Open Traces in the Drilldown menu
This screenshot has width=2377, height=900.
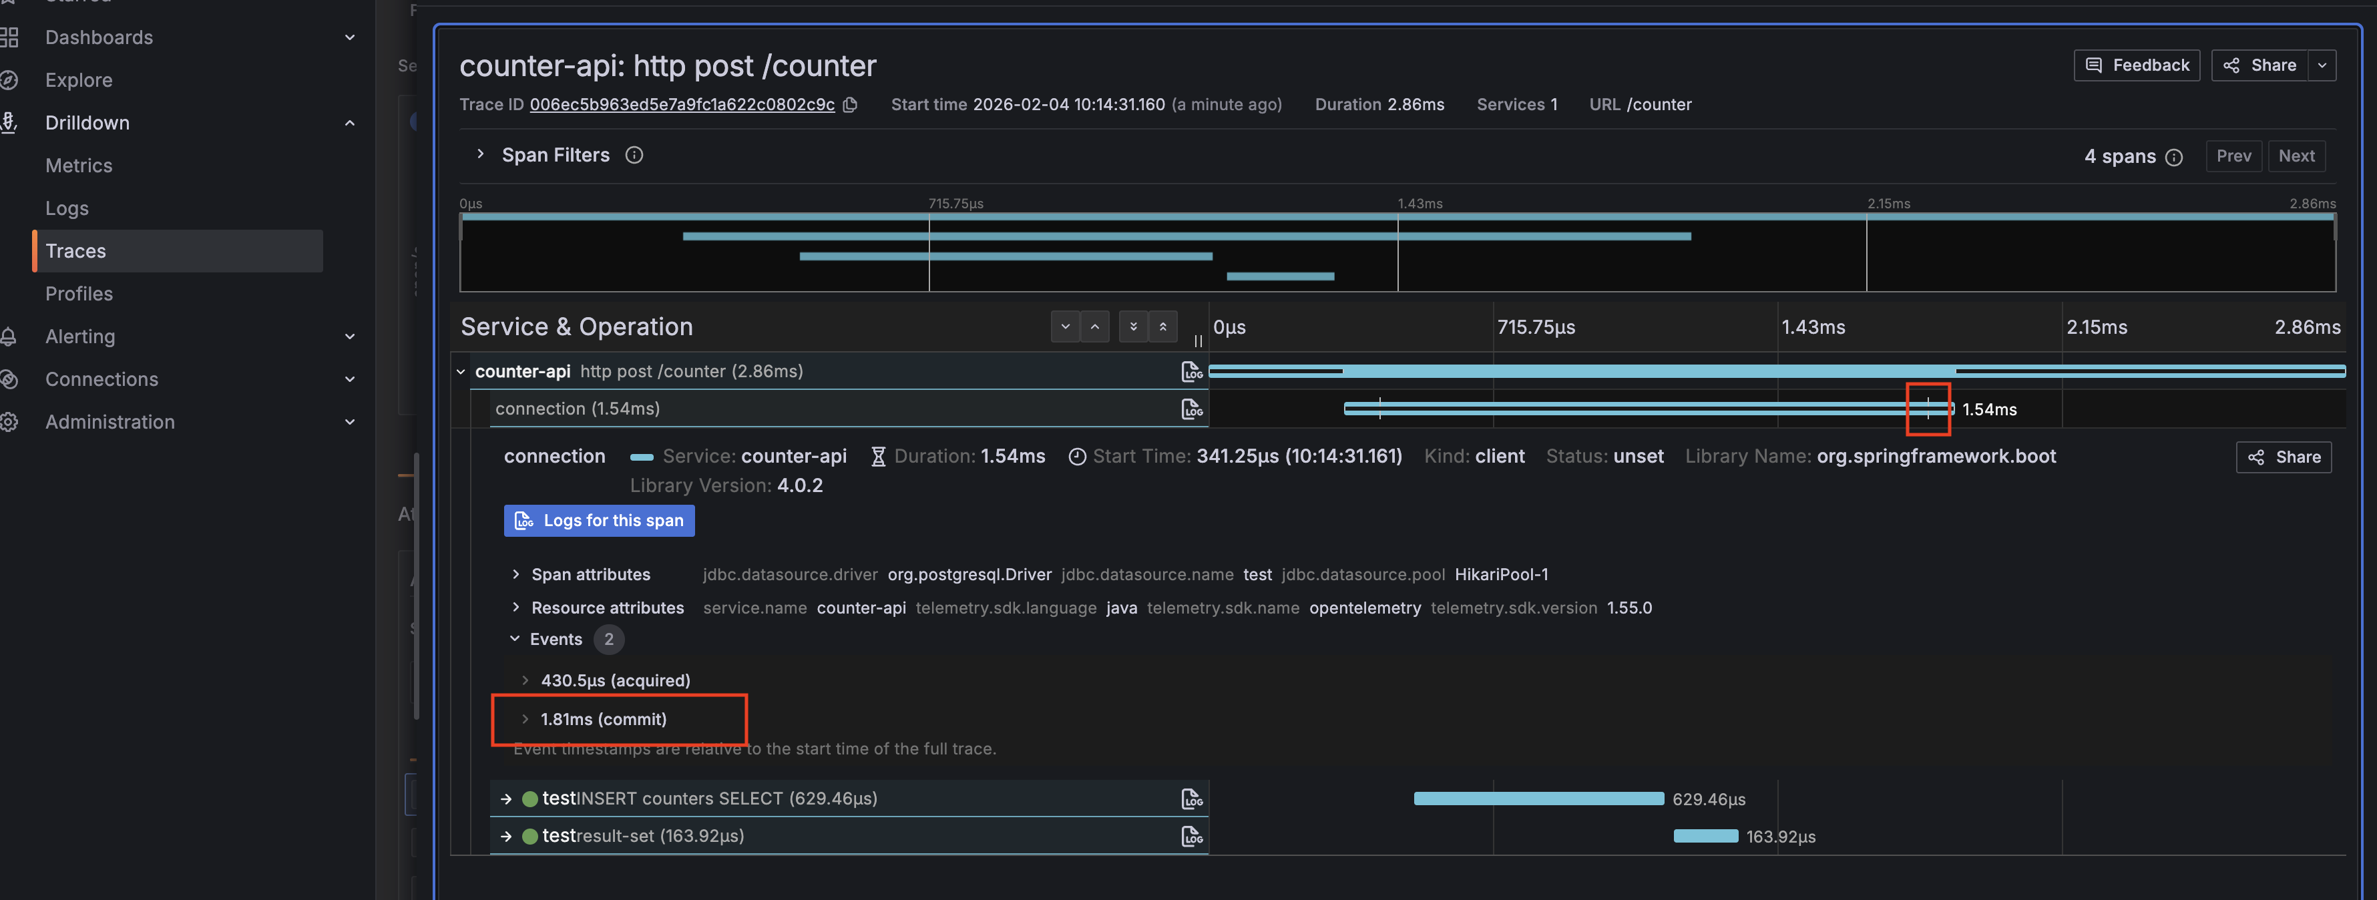tap(75, 251)
